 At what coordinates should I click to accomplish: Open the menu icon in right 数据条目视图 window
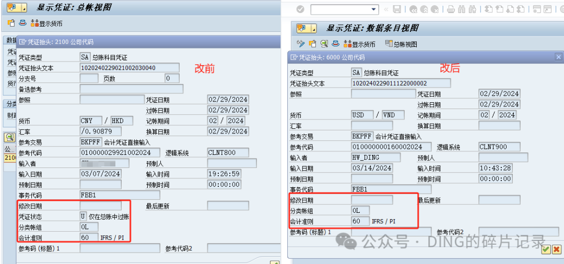(x=302, y=28)
